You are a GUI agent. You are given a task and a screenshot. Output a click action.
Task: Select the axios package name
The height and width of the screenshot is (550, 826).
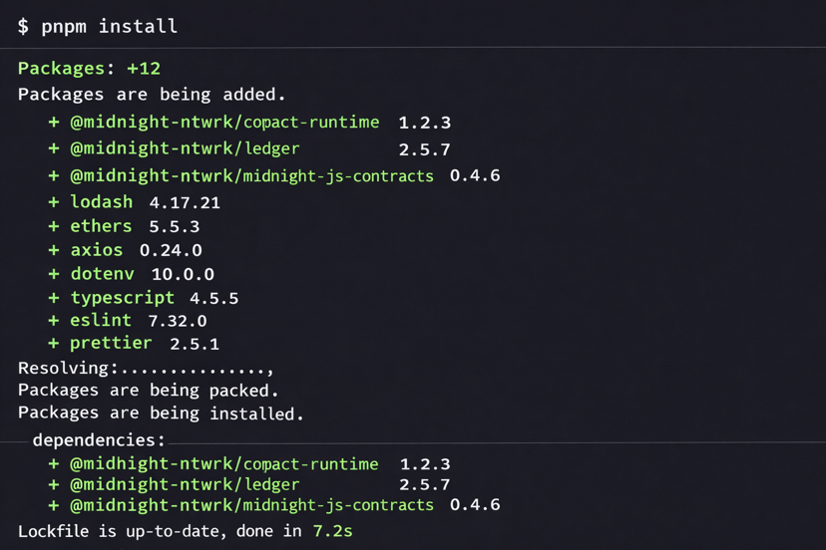point(97,250)
